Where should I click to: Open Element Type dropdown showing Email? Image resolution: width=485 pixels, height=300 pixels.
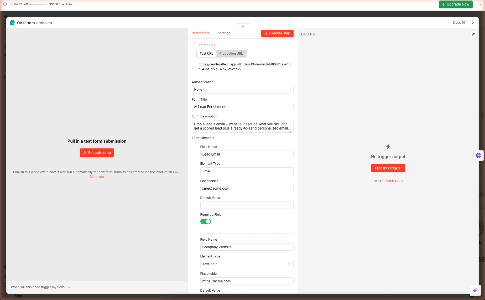(x=247, y=171)
